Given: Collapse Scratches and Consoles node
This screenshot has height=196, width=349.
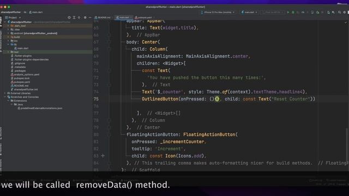Looking at the screenshot, I should pyautogui.click(x=5, y=97).
